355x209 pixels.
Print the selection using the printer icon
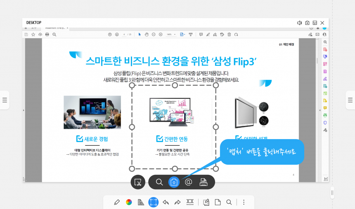(204, 182)
